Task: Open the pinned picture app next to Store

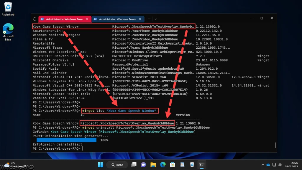Action: (182, 165)
